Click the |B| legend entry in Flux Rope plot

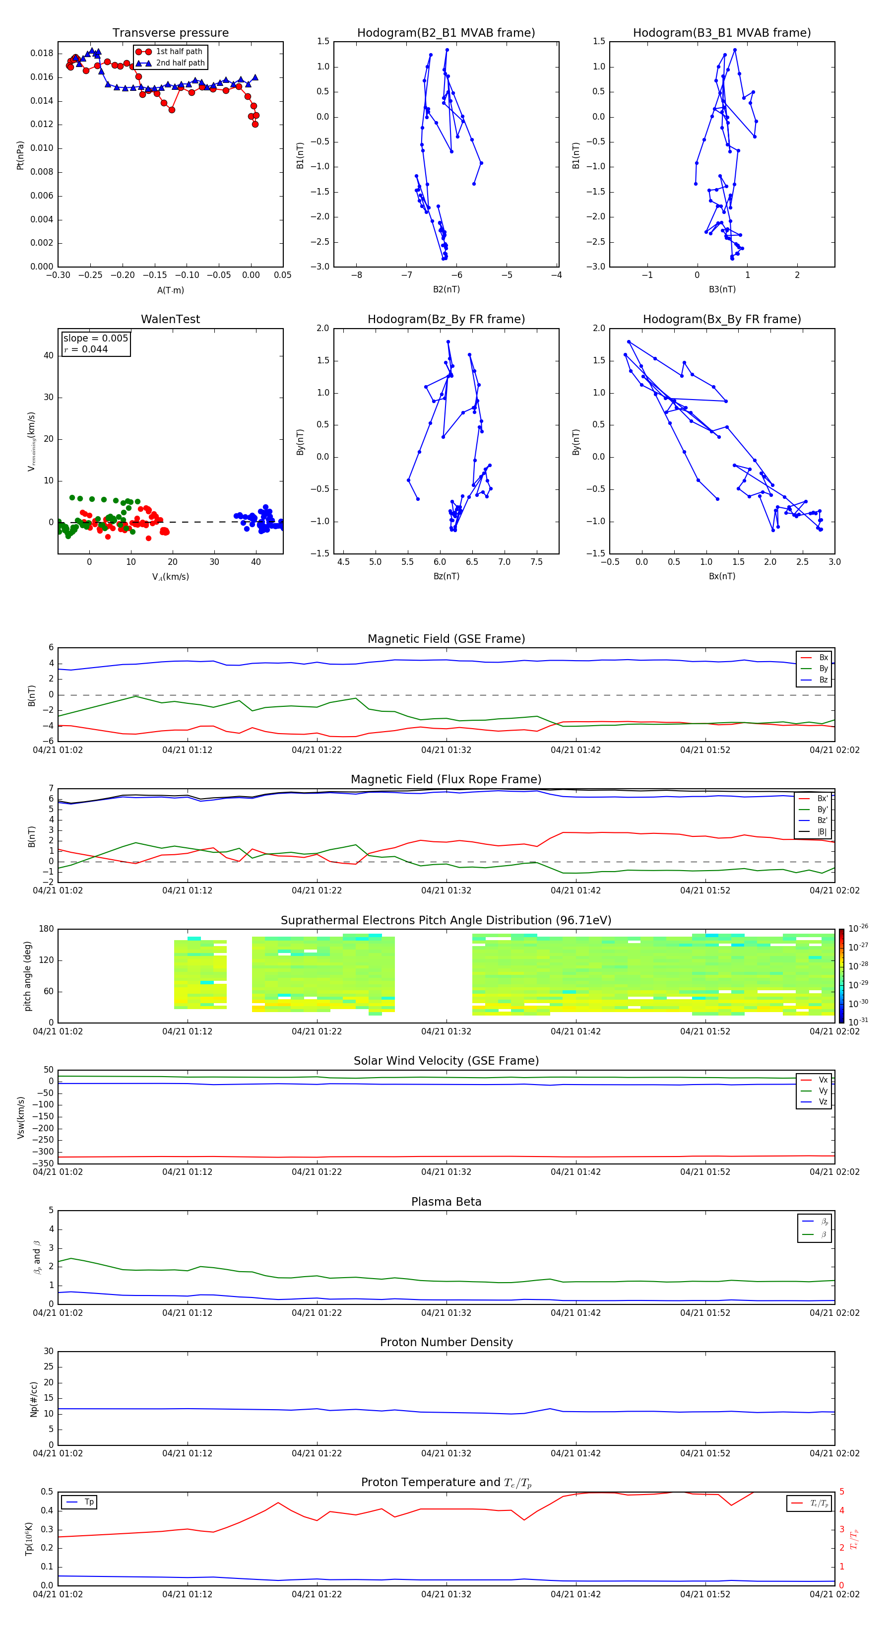[x=814, y=832]
